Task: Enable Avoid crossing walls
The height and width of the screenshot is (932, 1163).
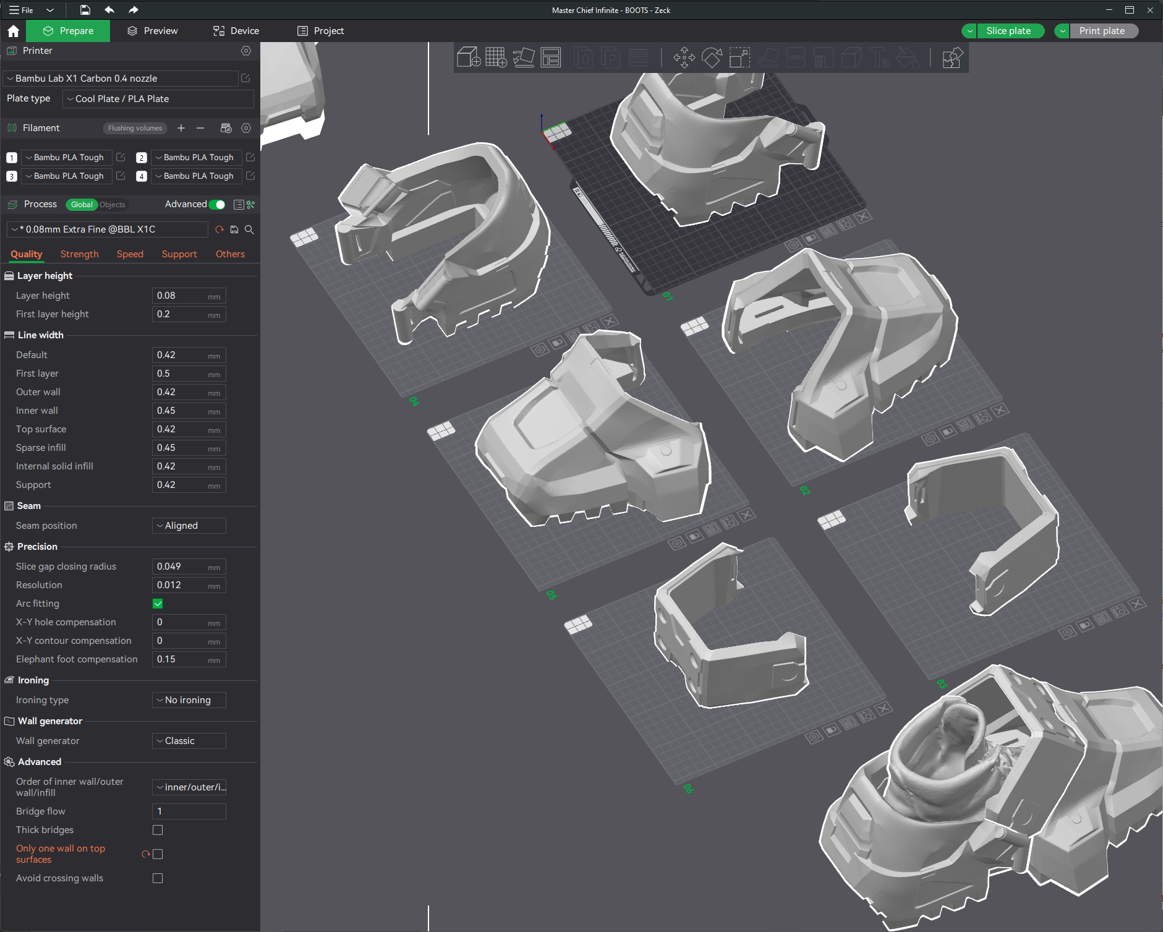Action: pyautogui.click(x=158, y=878)
